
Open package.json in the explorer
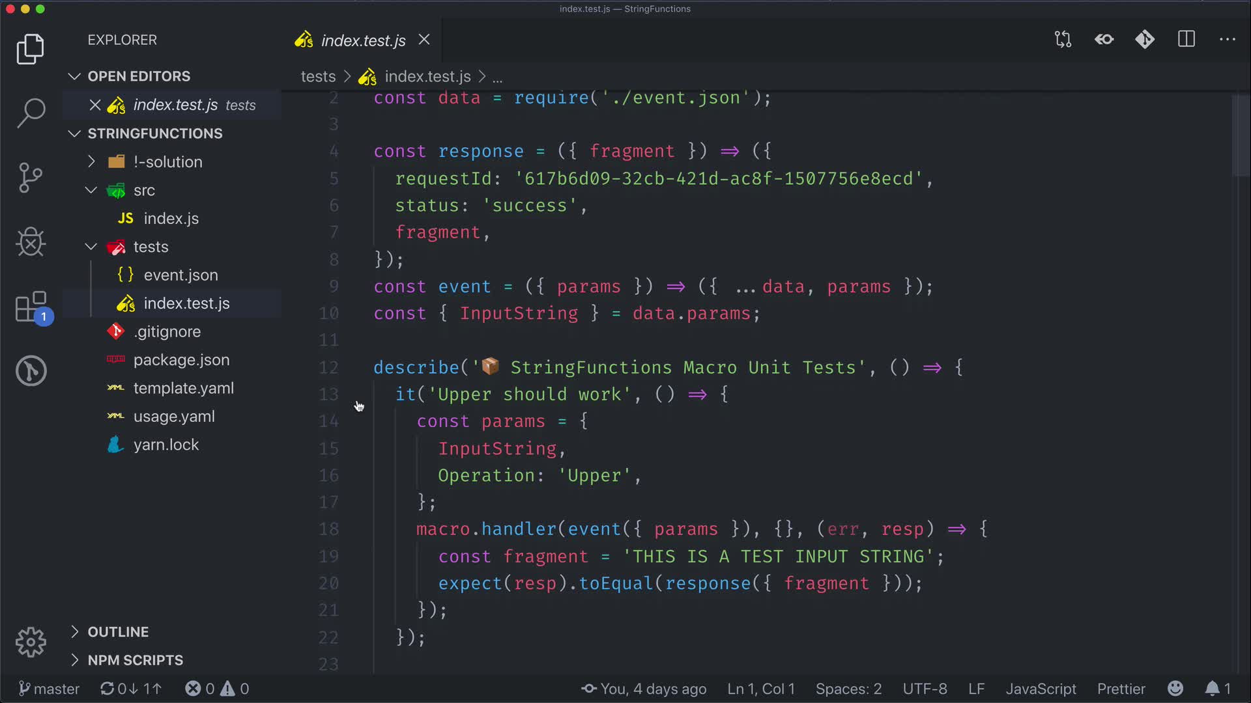181,360
